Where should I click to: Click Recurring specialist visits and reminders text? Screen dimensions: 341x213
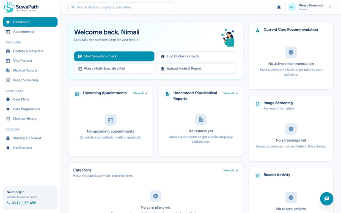pos(103,176)
